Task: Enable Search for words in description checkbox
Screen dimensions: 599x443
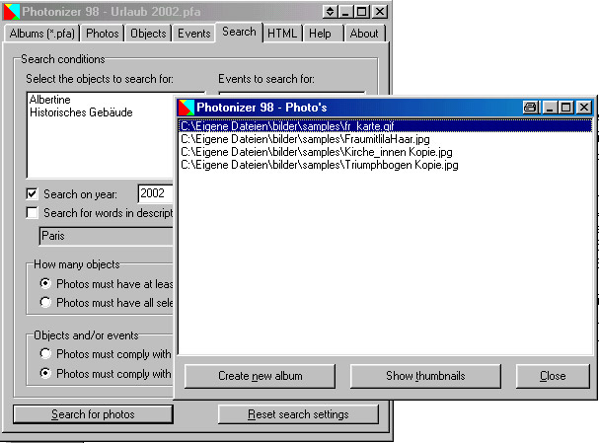Action: pyautogui.click(x=33, y=213)
